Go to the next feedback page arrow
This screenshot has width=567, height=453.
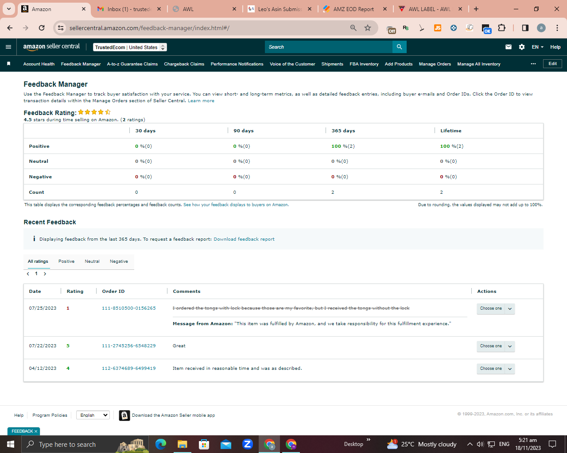click(45, 274)
